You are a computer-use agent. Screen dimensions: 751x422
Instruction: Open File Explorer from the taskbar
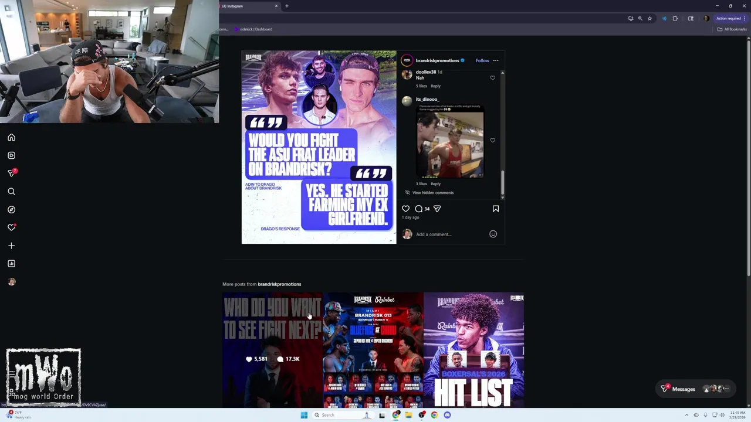click(x=408, y=415)
